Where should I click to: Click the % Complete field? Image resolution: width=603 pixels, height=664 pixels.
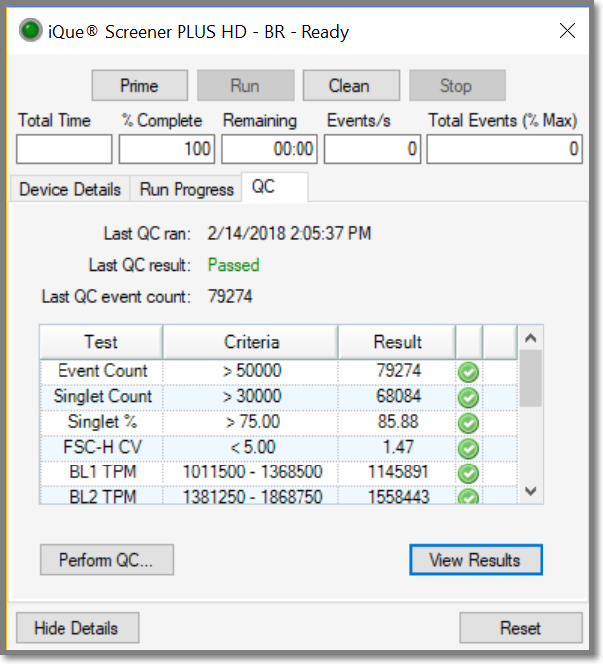[x=167, y=150]
